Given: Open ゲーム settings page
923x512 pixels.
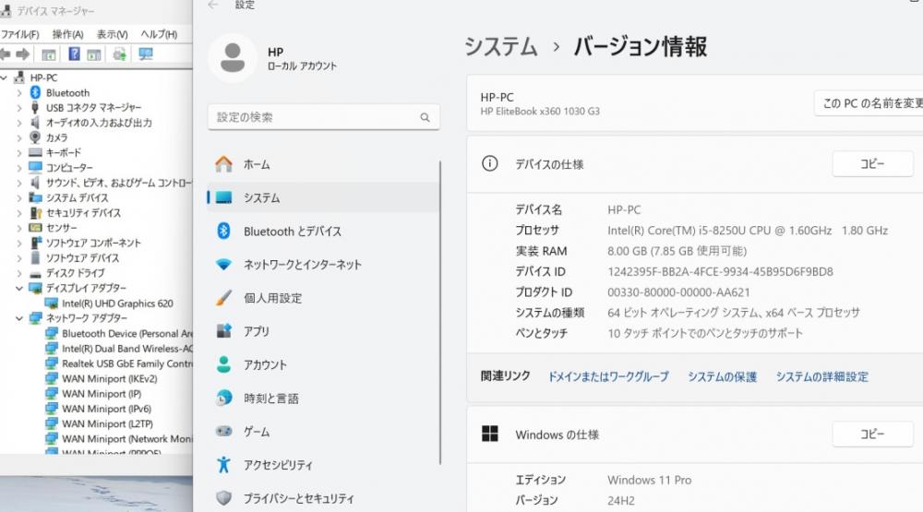Looking at the screenshot, I should pos(322,432).
